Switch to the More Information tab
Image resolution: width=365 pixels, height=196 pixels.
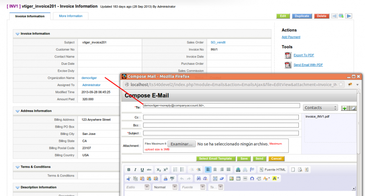click(x=70, y=16)
